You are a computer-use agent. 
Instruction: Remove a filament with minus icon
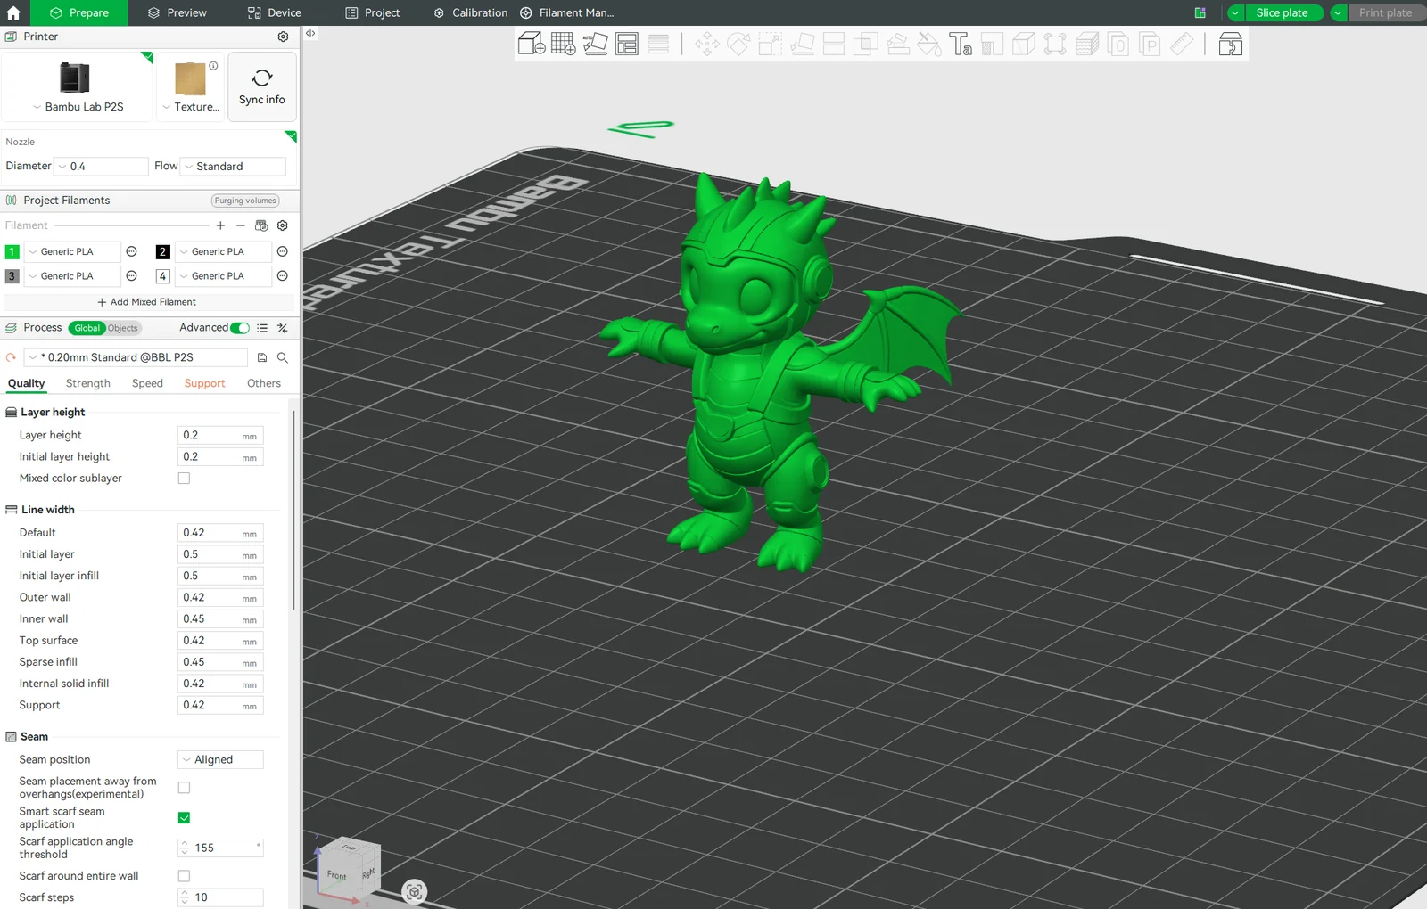(x=241, y=225)
